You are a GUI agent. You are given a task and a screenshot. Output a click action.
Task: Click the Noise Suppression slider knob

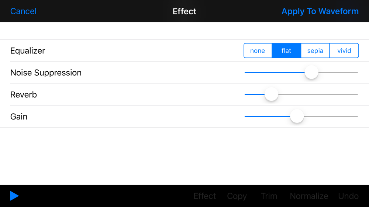311,72
